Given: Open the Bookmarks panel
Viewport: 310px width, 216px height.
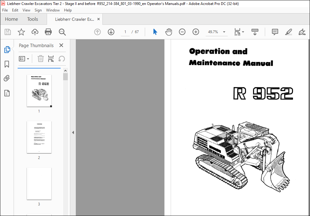Looking at the screenshot, I should 7,64.
